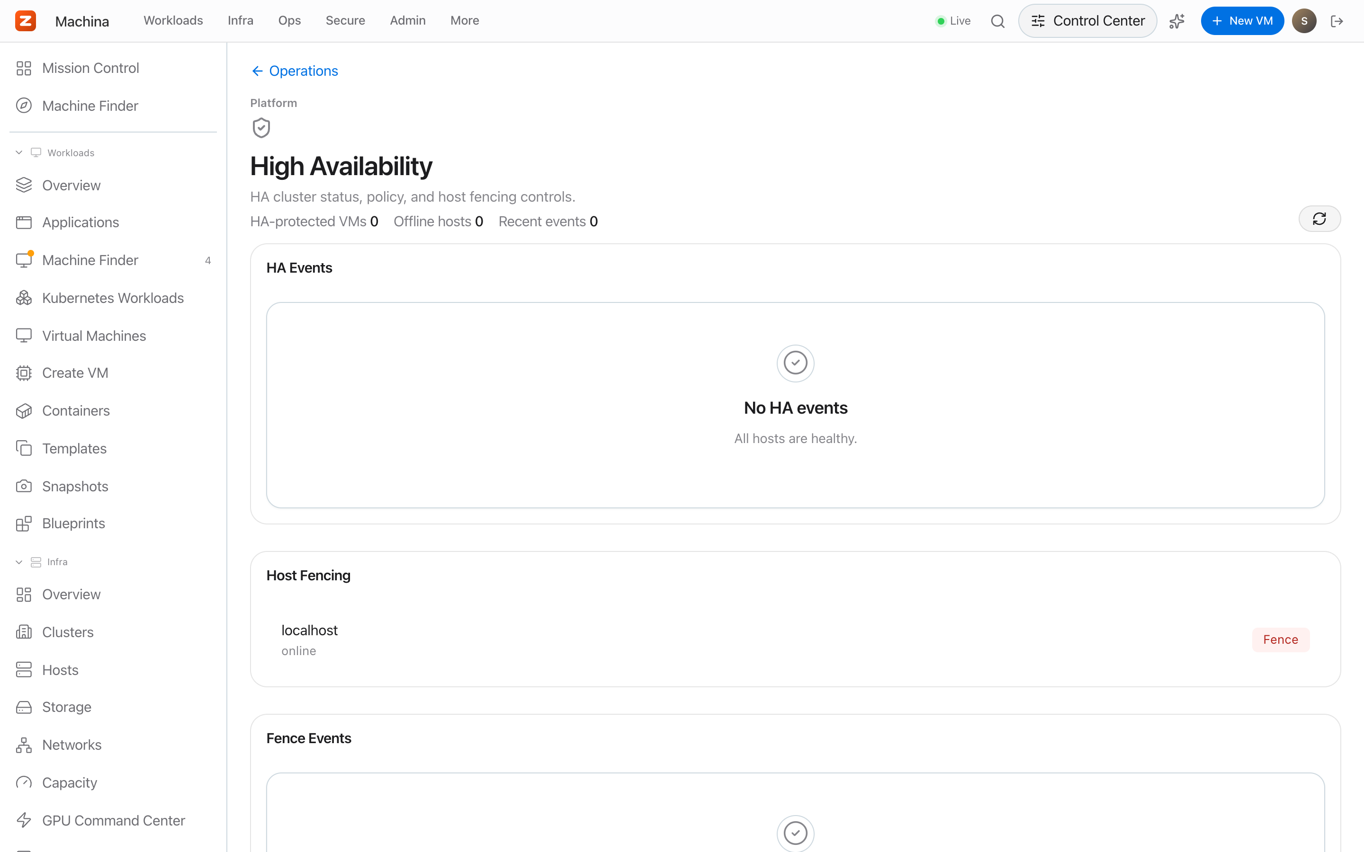Click the sign-out icon in header
1364x852 pixels.
click(x=1337, y=21)
